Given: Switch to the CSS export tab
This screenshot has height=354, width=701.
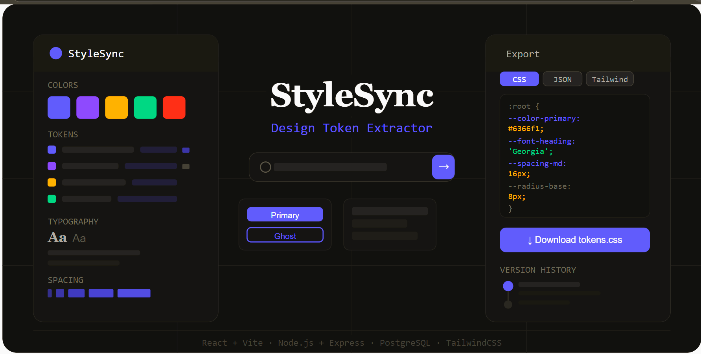Looking at the screenshot, I should pos(519,79).
